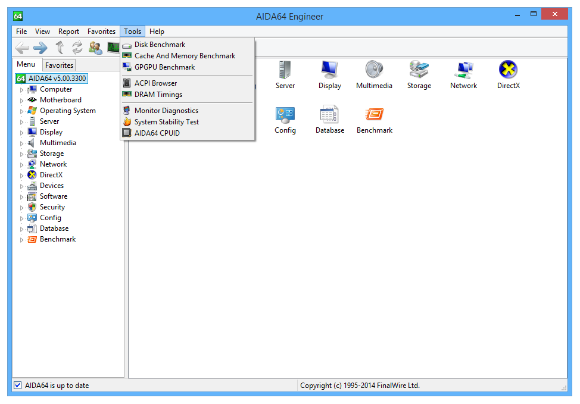Click the DirectX icon in main pane
Image resolution: width=580 pixels, height=404 pixels.
(x=508, y=70)
